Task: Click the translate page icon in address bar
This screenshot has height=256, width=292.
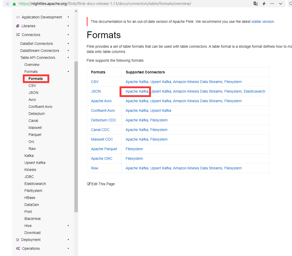Action: coord(256,4)
